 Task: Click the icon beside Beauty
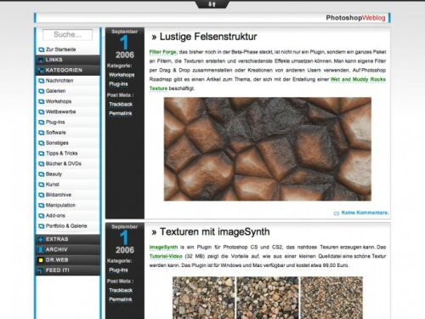pyautogui.click(x=42, y=174)
